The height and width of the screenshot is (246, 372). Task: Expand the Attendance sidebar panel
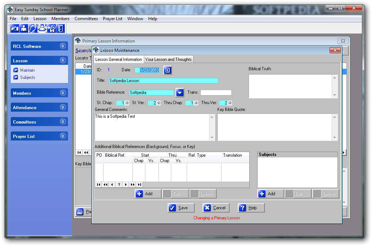63,107
